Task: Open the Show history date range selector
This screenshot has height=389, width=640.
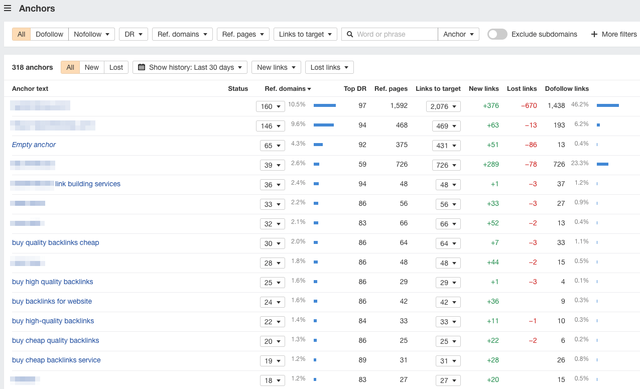Action: (190, 67)
